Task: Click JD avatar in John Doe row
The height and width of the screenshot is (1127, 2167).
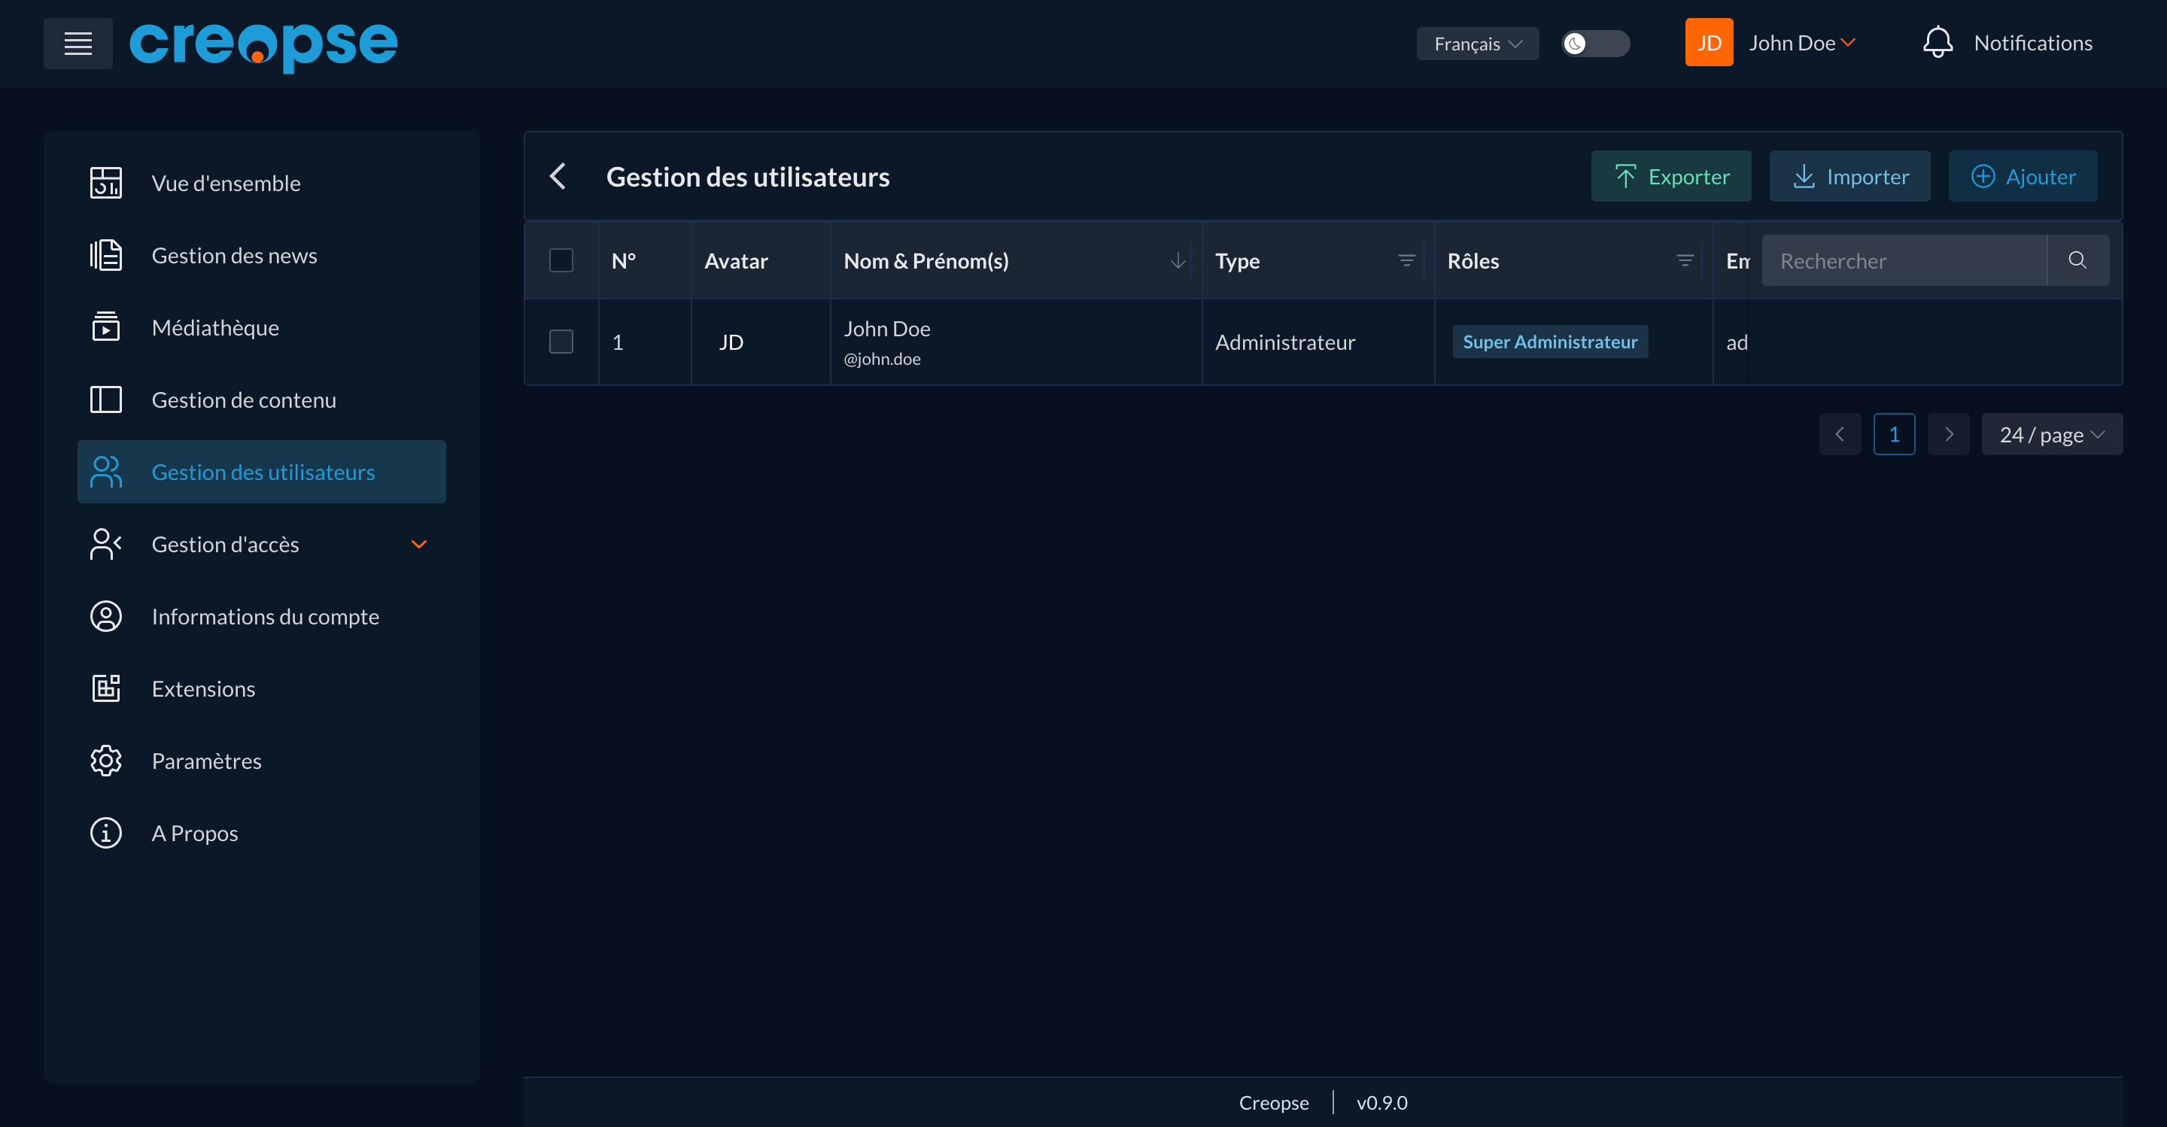Action: tap(731, 342)
